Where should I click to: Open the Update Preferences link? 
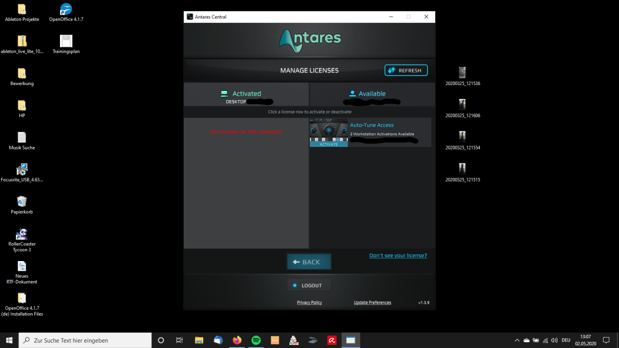[372, 303]
